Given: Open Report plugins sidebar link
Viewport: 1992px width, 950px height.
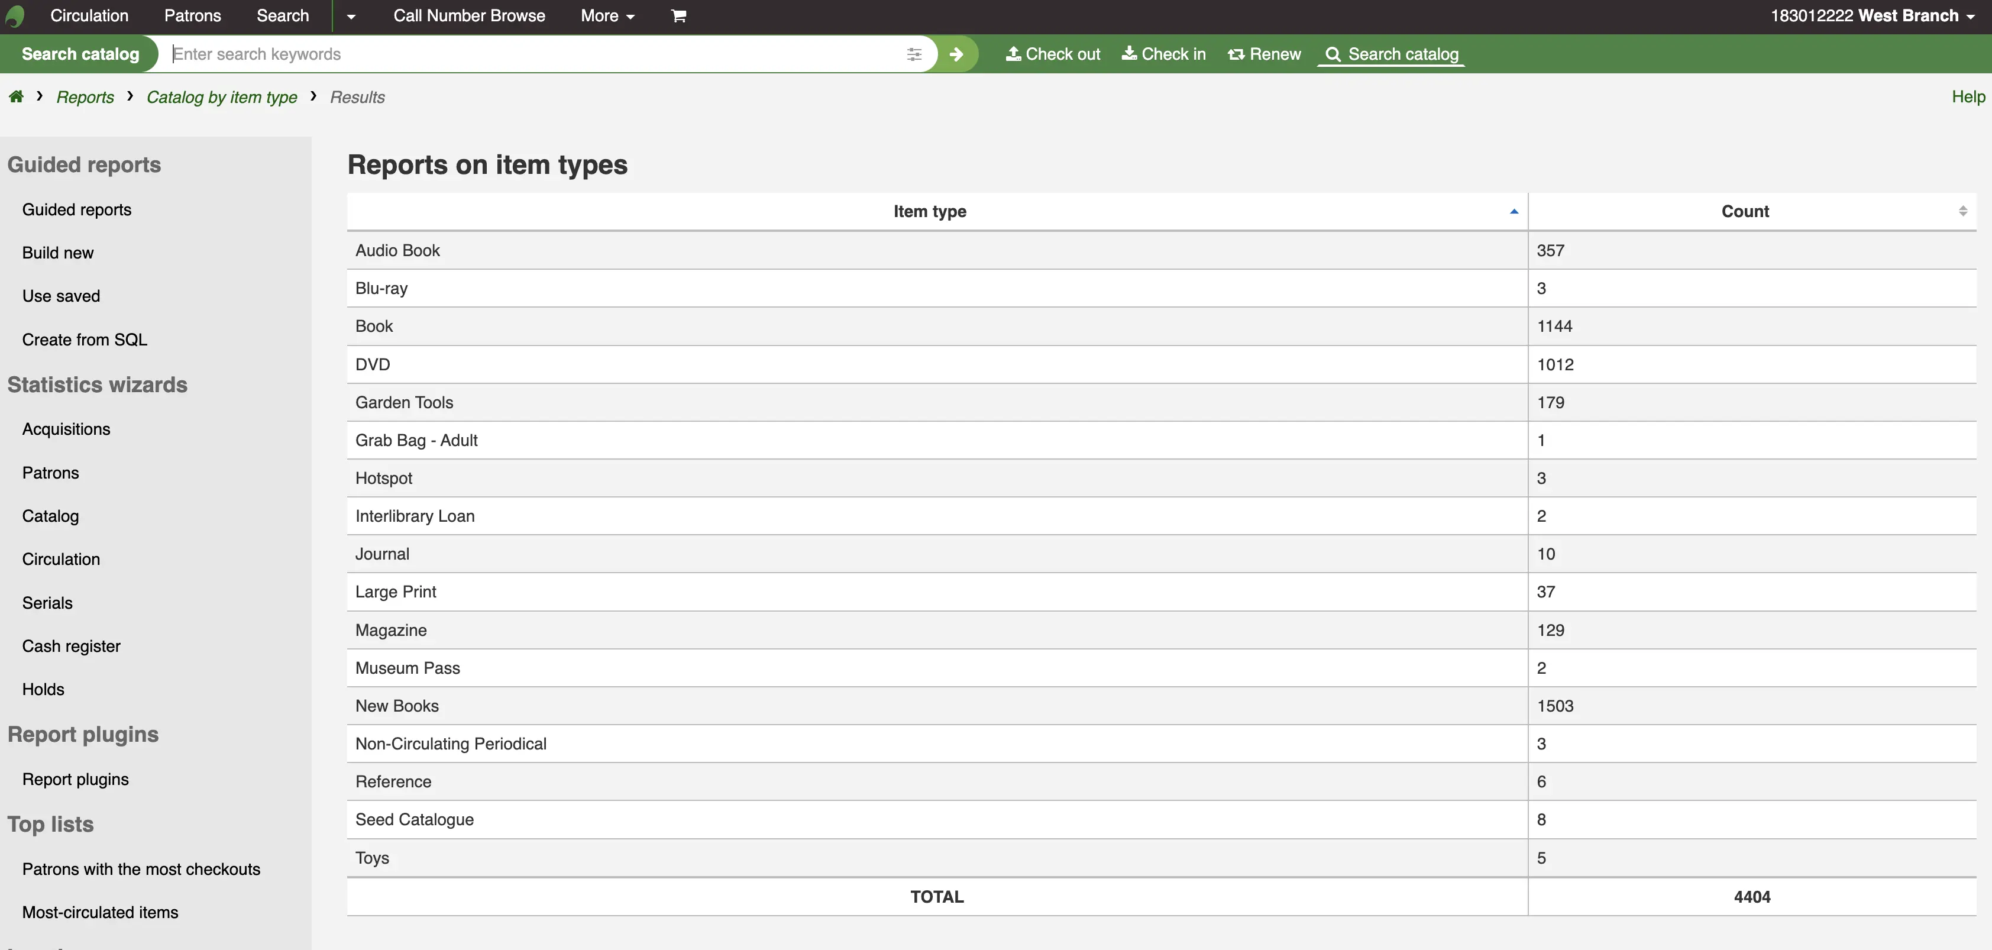Looking at the screenshot, I should [76, 779].
